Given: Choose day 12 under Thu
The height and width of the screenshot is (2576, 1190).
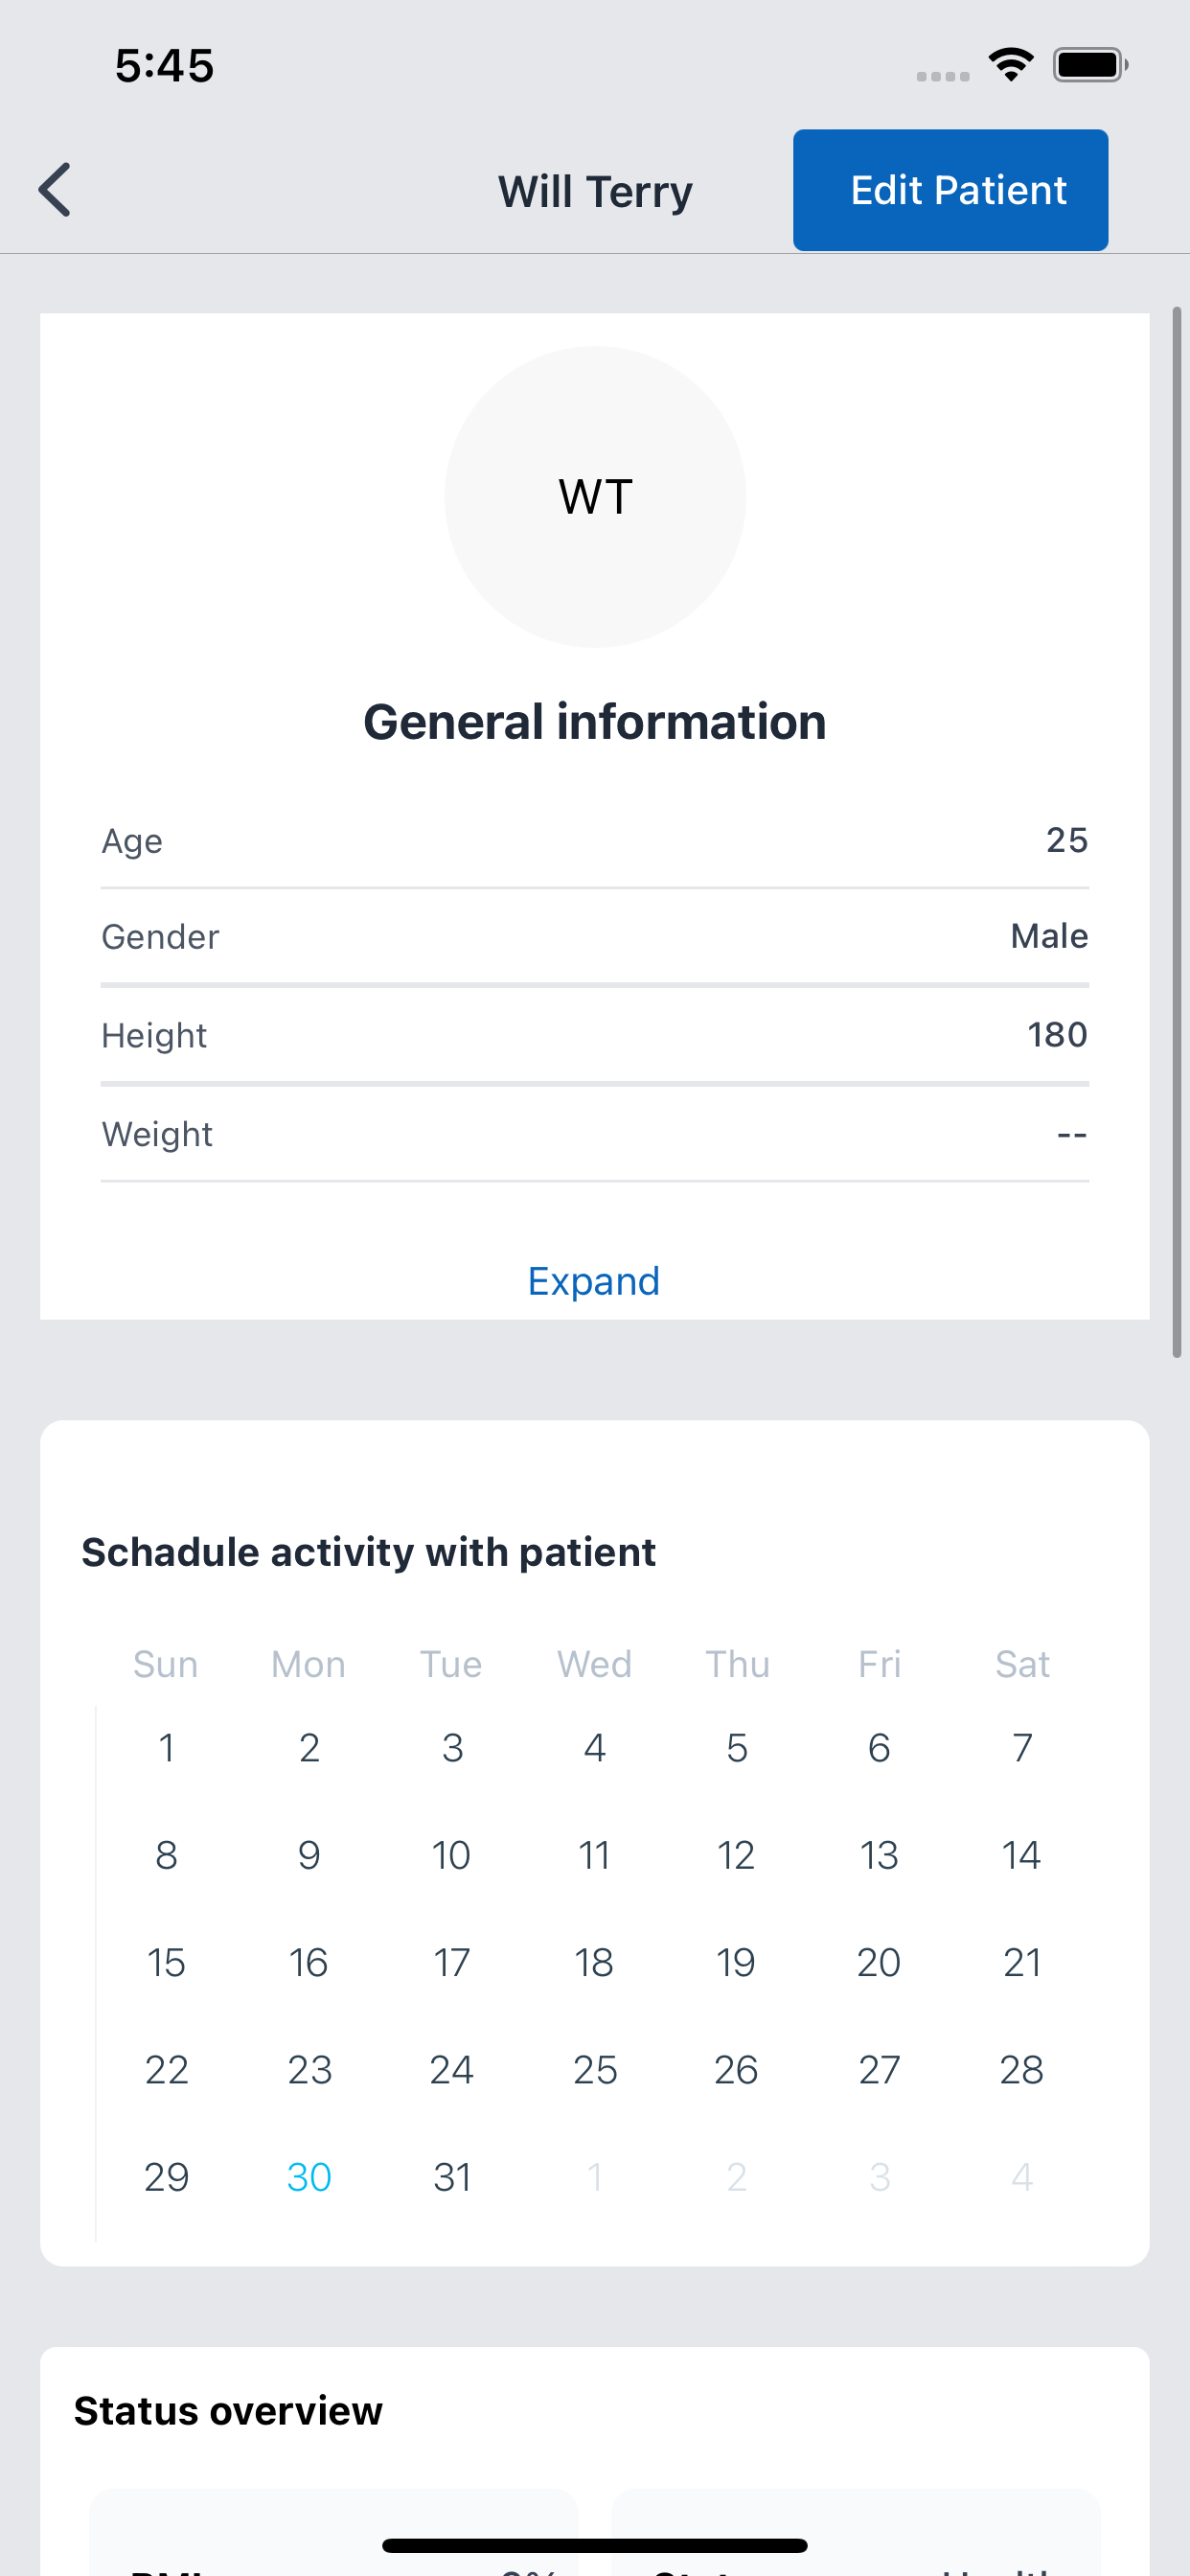Looking at the screenshot, I should (x=736, y=1855).
